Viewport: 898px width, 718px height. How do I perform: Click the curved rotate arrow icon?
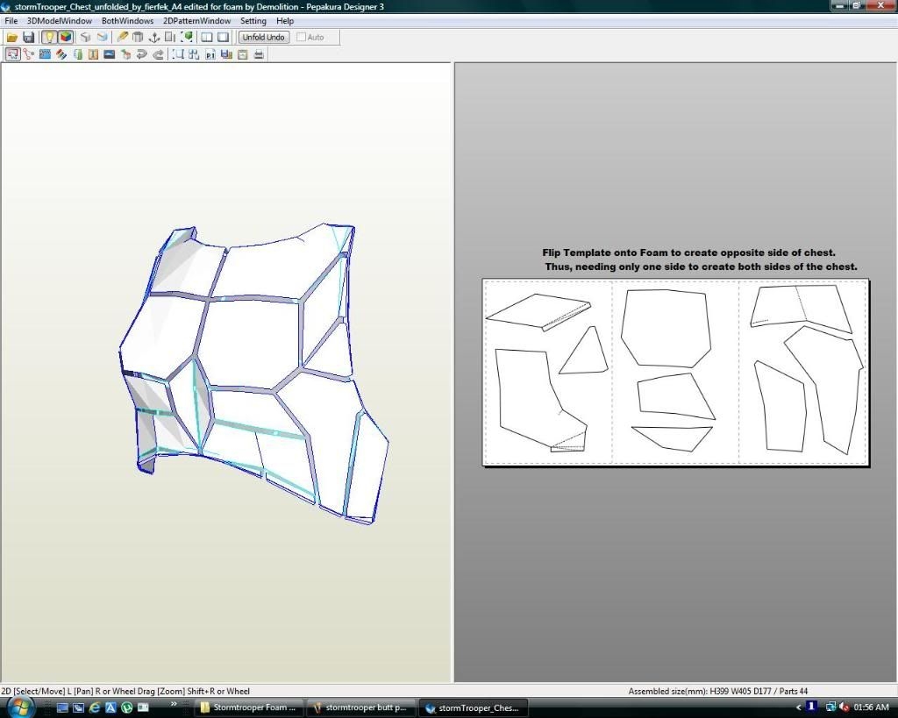point(142,54)
